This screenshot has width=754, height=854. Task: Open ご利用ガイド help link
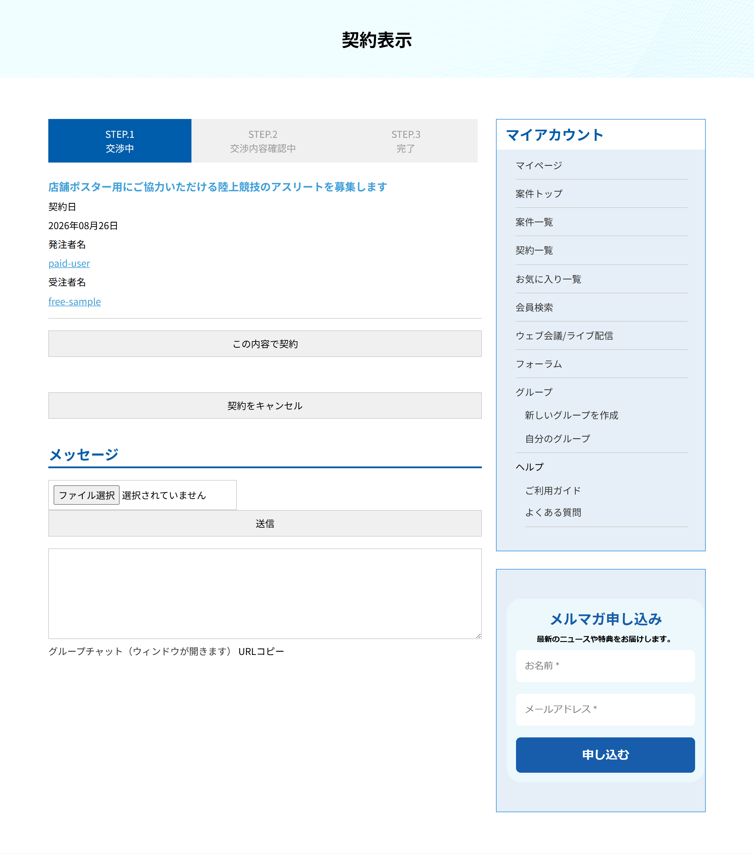coord(553,491)
